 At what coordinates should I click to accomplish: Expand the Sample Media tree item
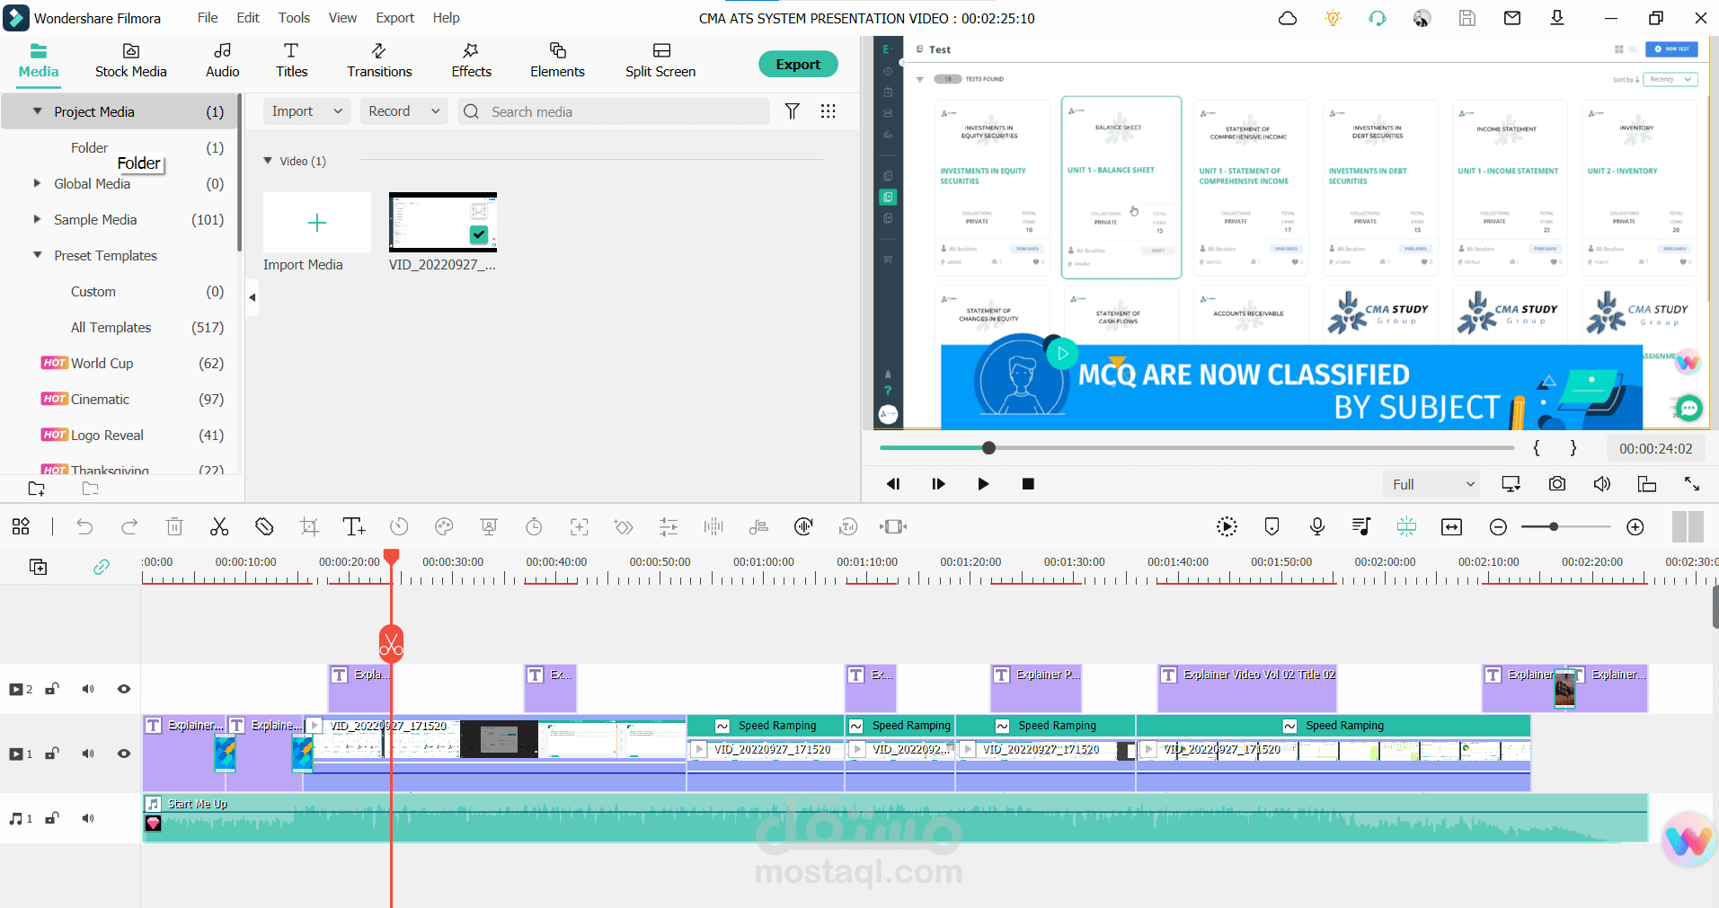(x=38, y=219)
